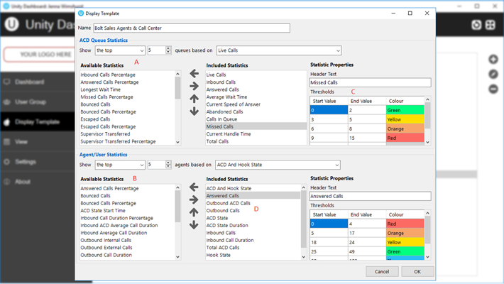
Task: Increase the queues count spinner
Action: (168, 48)
